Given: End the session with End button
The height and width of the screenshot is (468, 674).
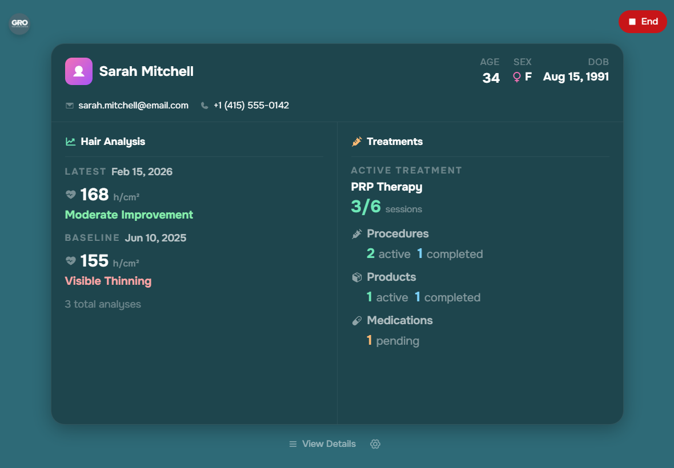Looking at the screenshot, I should [x=643, y=22].
